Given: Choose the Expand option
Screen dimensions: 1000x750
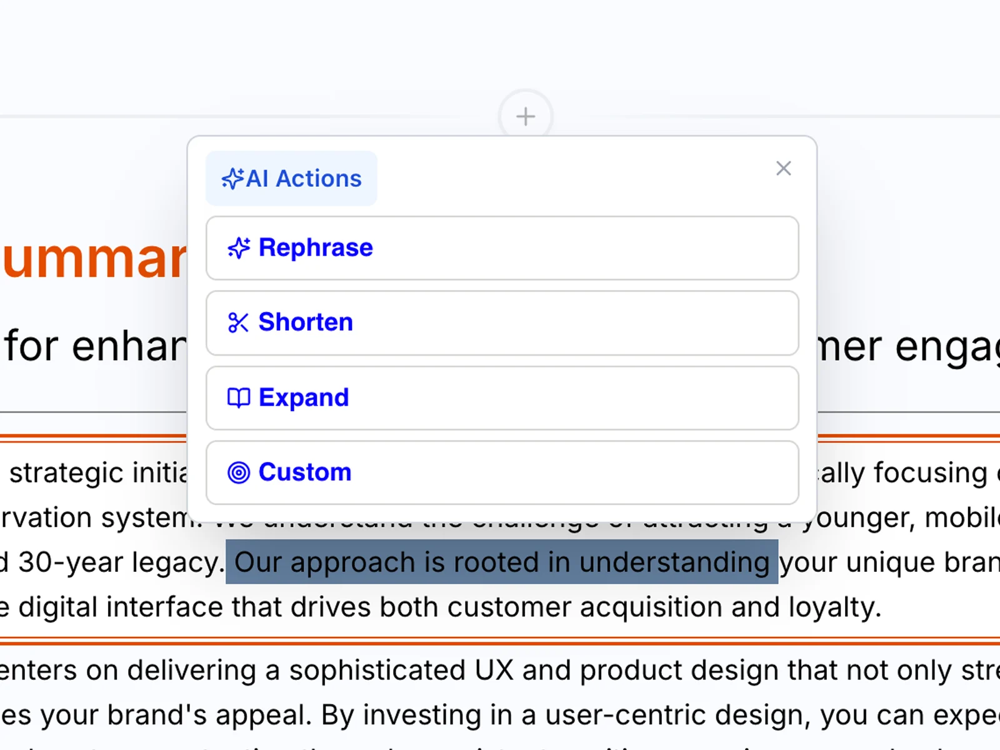Looking at the screenshot, I should point(502,398).
